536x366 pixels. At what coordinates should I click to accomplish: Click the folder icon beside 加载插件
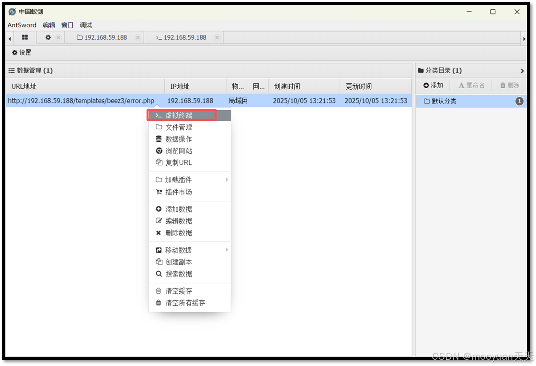[x=159, y=180]
